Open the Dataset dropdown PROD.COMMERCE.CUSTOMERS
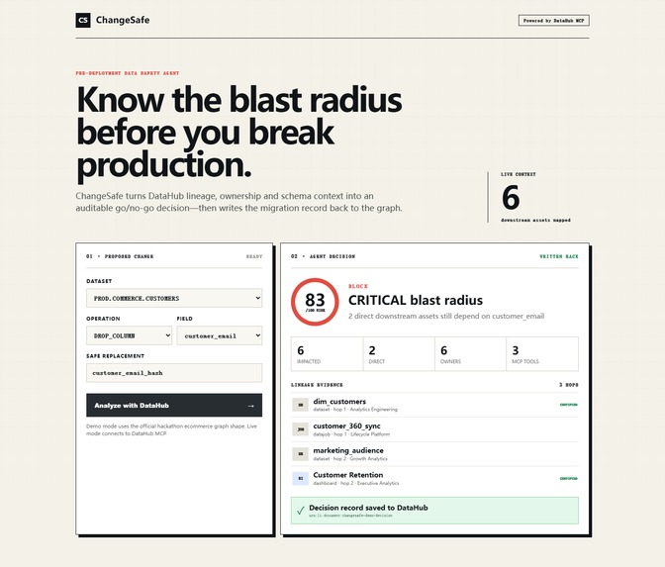665x567 pixels. pos(174,298)
